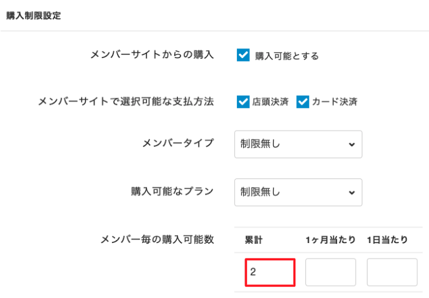Click the 1日当たり input box
Viewport: 429px width, 298px height.
[x=391, y=272]
